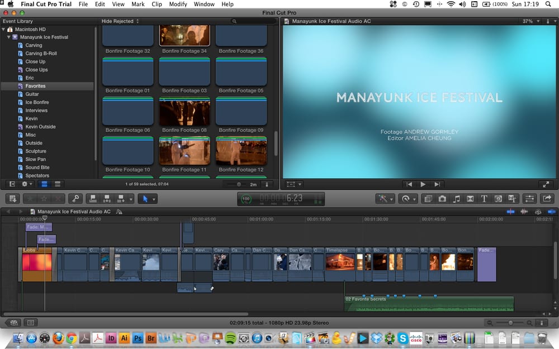
Task: Toggle the Timeline Index button
Action: (31, 323)
